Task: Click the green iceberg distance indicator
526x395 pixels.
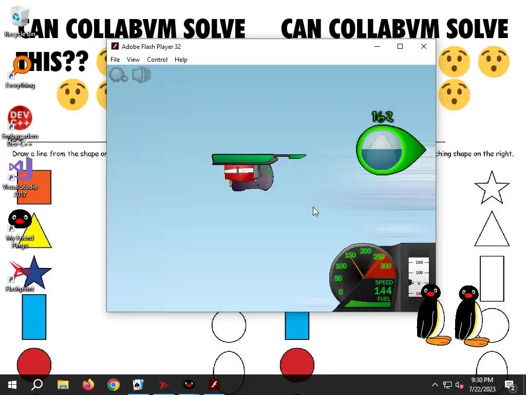Action: (391, 150)
